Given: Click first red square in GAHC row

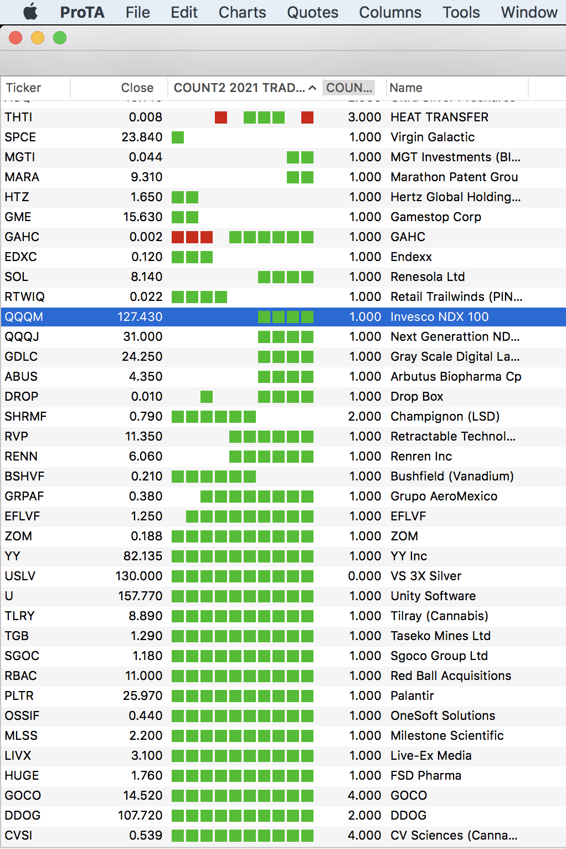Looking at the screenshot, I should pos(178,237).
